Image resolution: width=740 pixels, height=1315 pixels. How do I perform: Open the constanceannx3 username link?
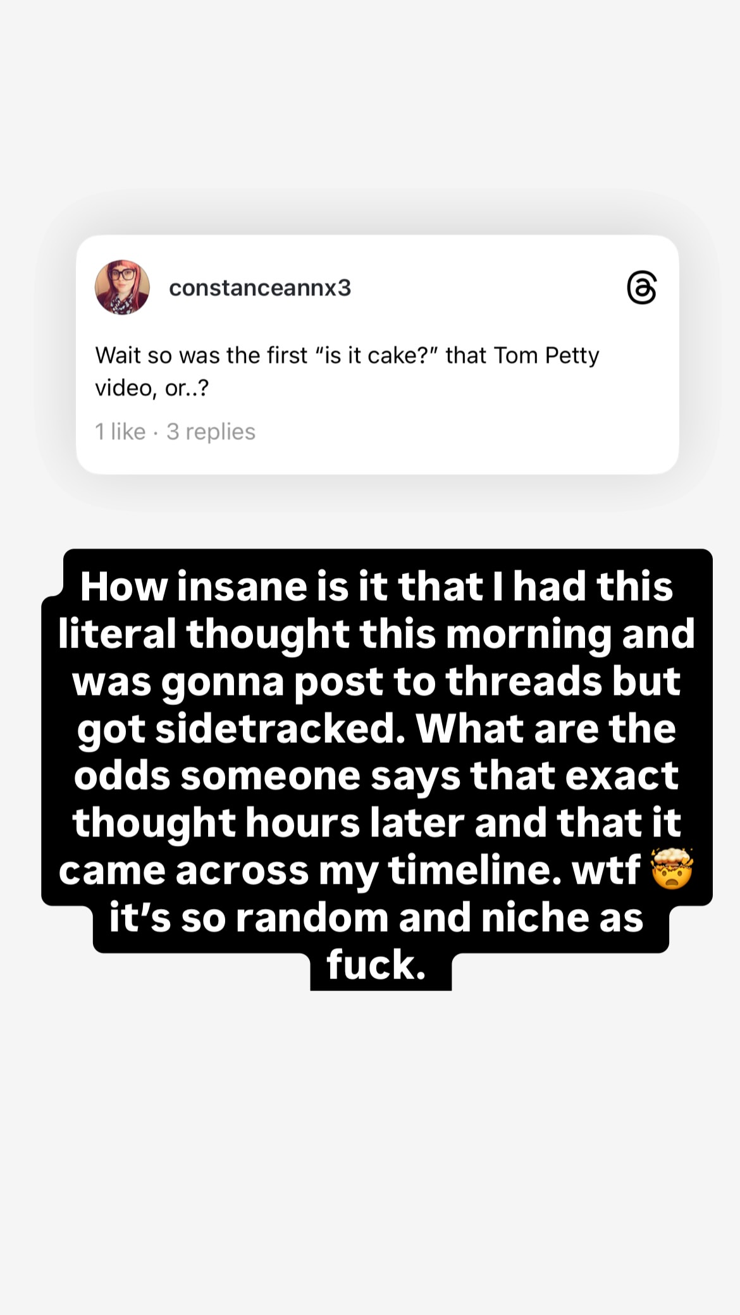click(x=259, y=288)
